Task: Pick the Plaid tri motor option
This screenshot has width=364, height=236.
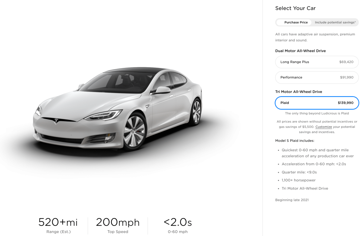Action: [x=317, y=103]
